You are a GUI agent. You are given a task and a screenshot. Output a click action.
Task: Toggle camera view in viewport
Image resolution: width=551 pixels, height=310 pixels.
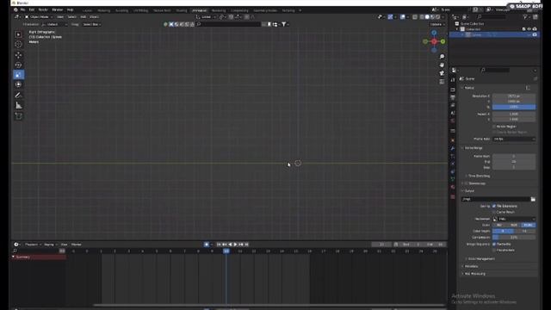coord(442,73)
